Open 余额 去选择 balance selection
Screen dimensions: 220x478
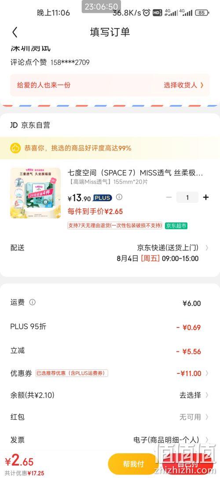194,395
